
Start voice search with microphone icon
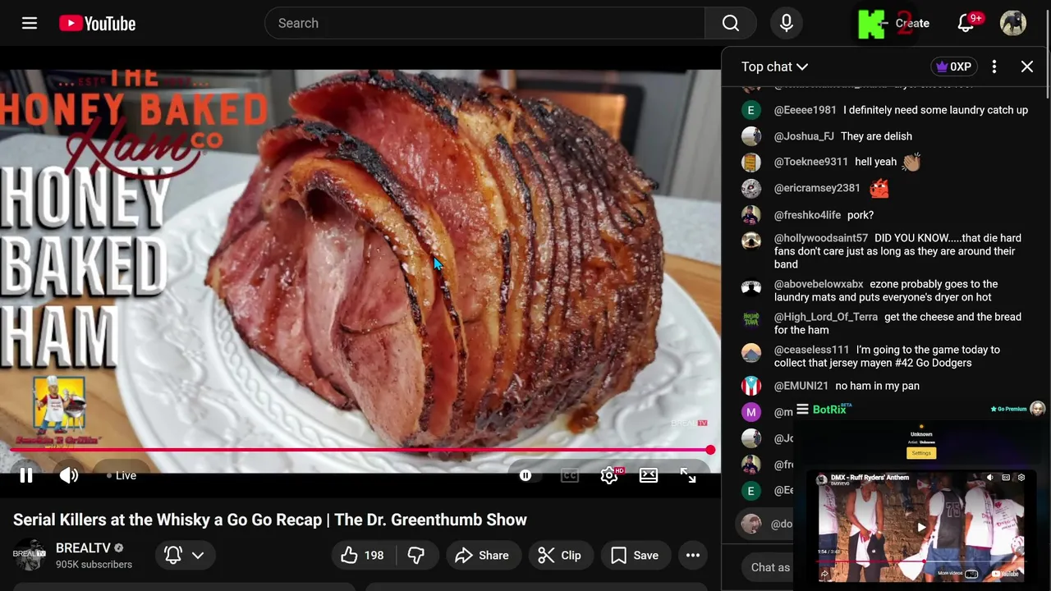(787, 23)
